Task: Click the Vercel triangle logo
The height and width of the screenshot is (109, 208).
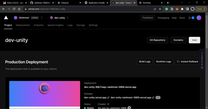Action: click(6, 18)
